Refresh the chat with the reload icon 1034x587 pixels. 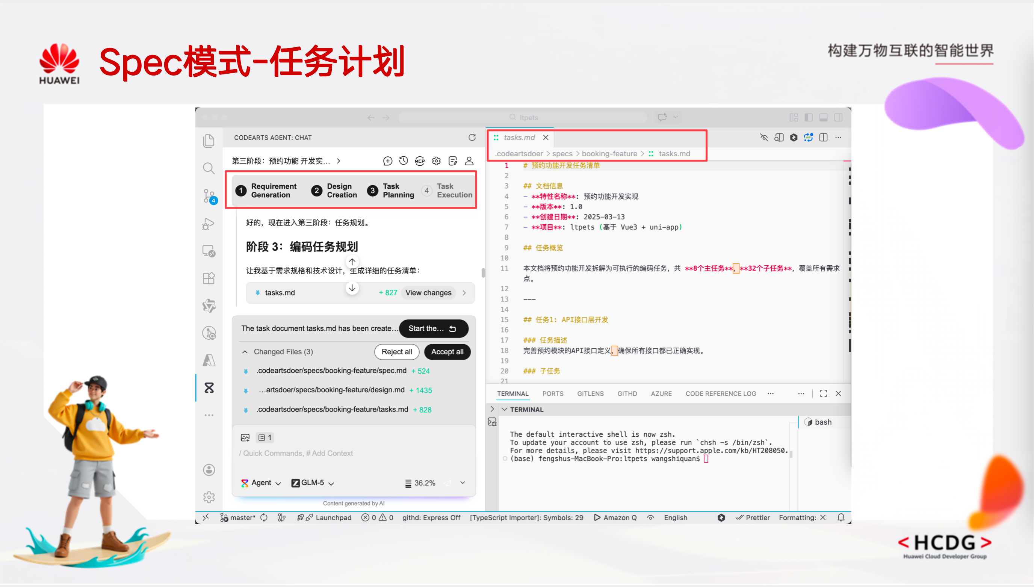472,138
